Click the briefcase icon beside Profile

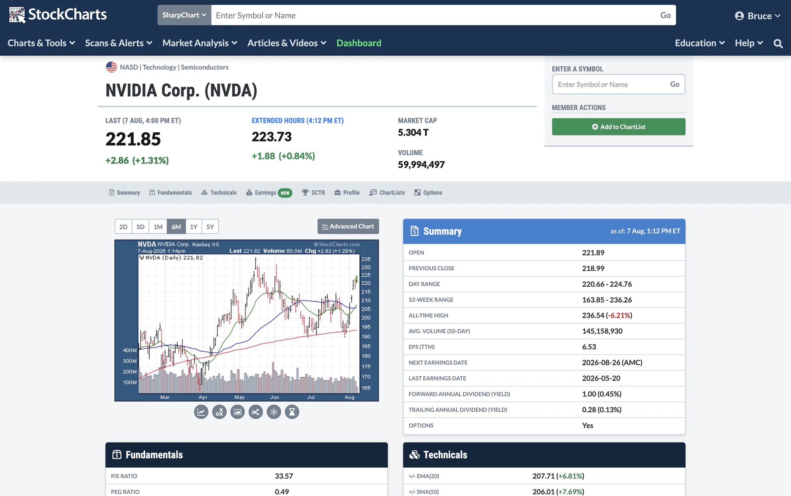pyautogui.click(x=338, y=193)
